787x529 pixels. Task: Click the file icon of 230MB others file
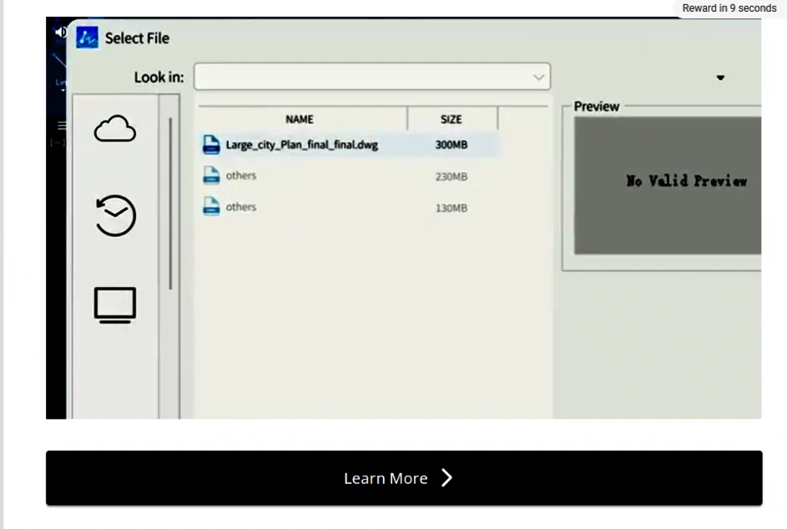coord(212,176)
